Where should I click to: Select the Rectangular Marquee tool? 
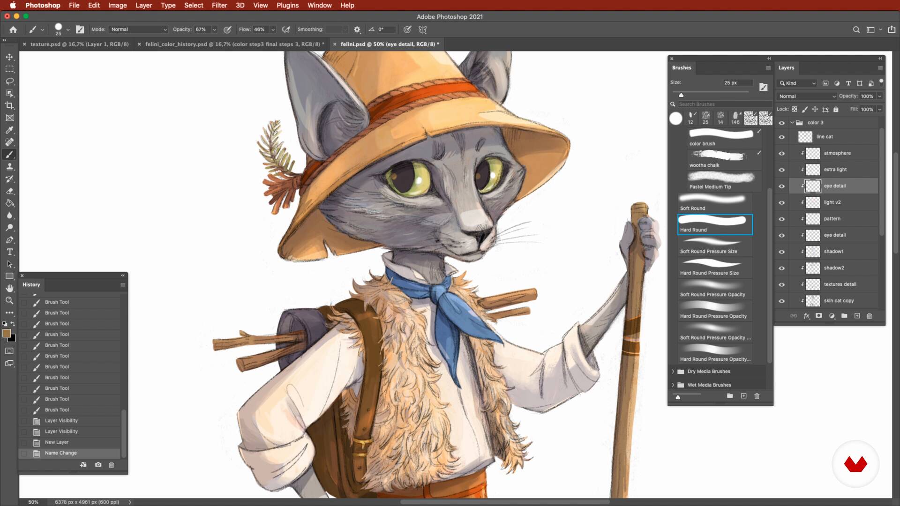[x=9, y=69]
